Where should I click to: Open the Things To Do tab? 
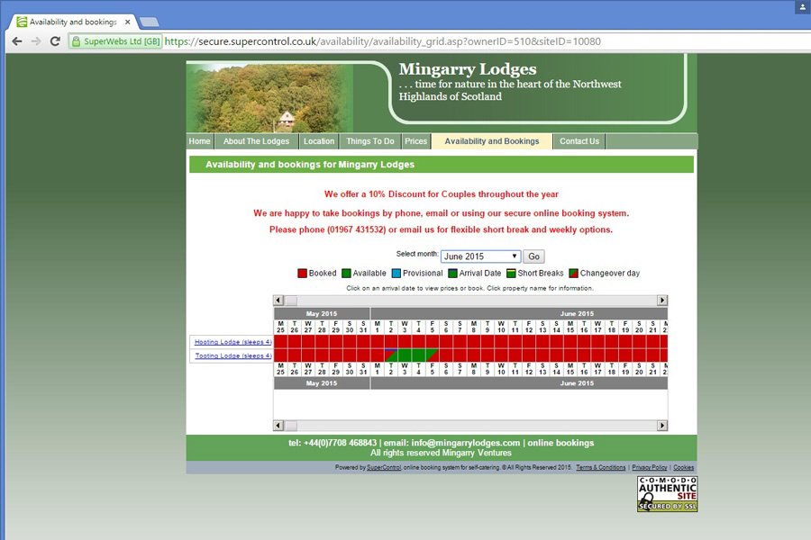point(369,141)
